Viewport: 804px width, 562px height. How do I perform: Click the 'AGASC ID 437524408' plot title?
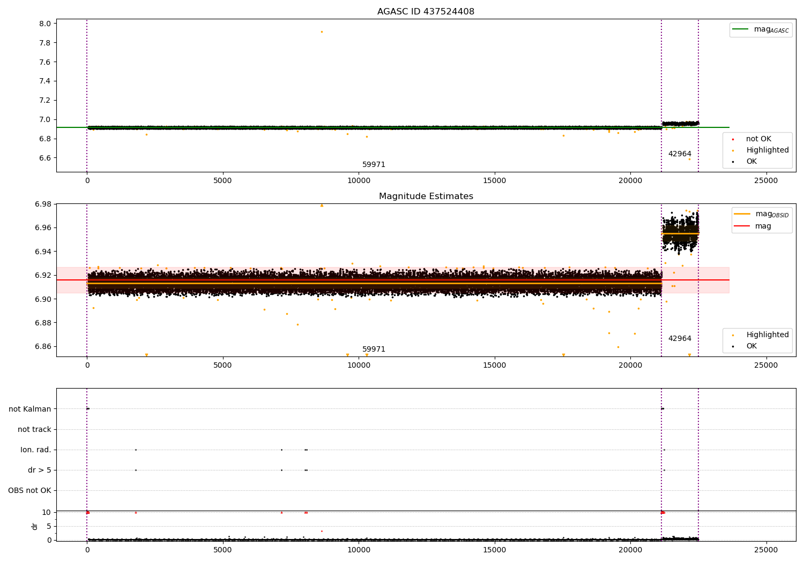click(x=426, y=12)
